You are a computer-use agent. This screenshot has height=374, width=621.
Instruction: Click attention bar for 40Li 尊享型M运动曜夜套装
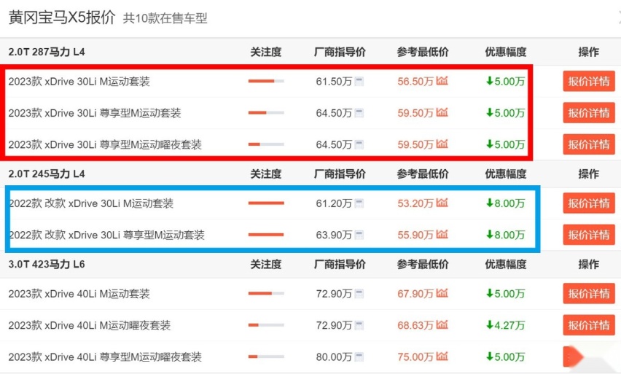click(266, 357)
